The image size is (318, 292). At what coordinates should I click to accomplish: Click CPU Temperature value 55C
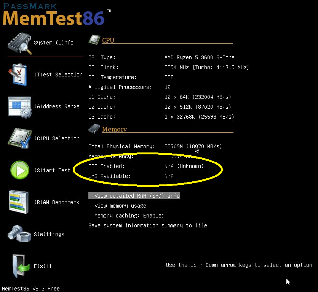point(169,77)
